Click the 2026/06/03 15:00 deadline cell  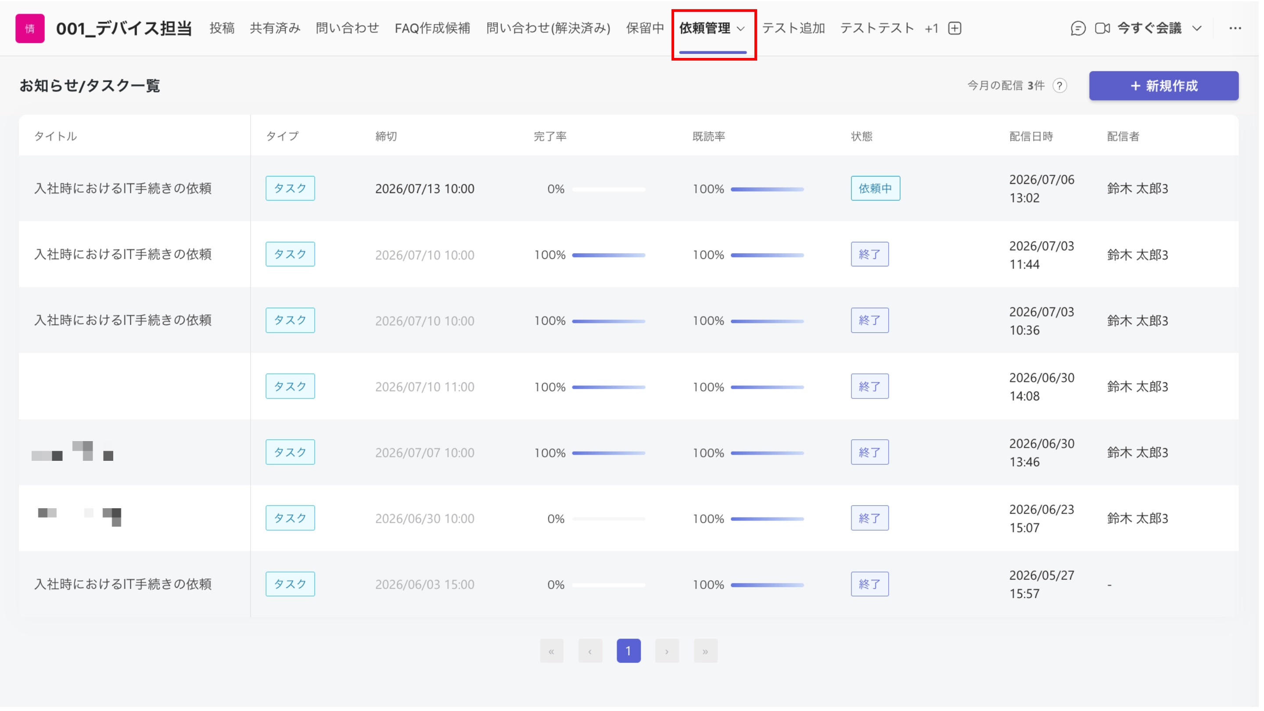pyautogui.click(x=425, y=585)
